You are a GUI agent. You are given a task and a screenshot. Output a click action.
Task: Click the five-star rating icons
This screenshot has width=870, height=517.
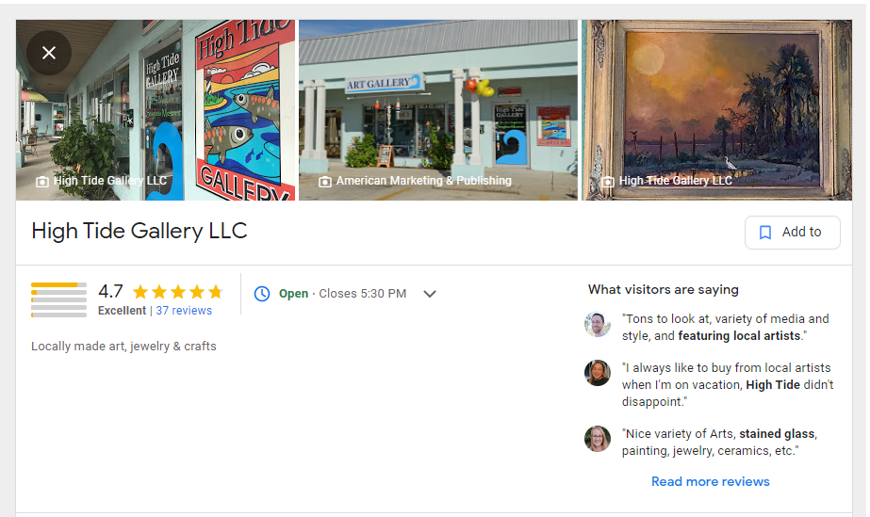click(178, 292)
